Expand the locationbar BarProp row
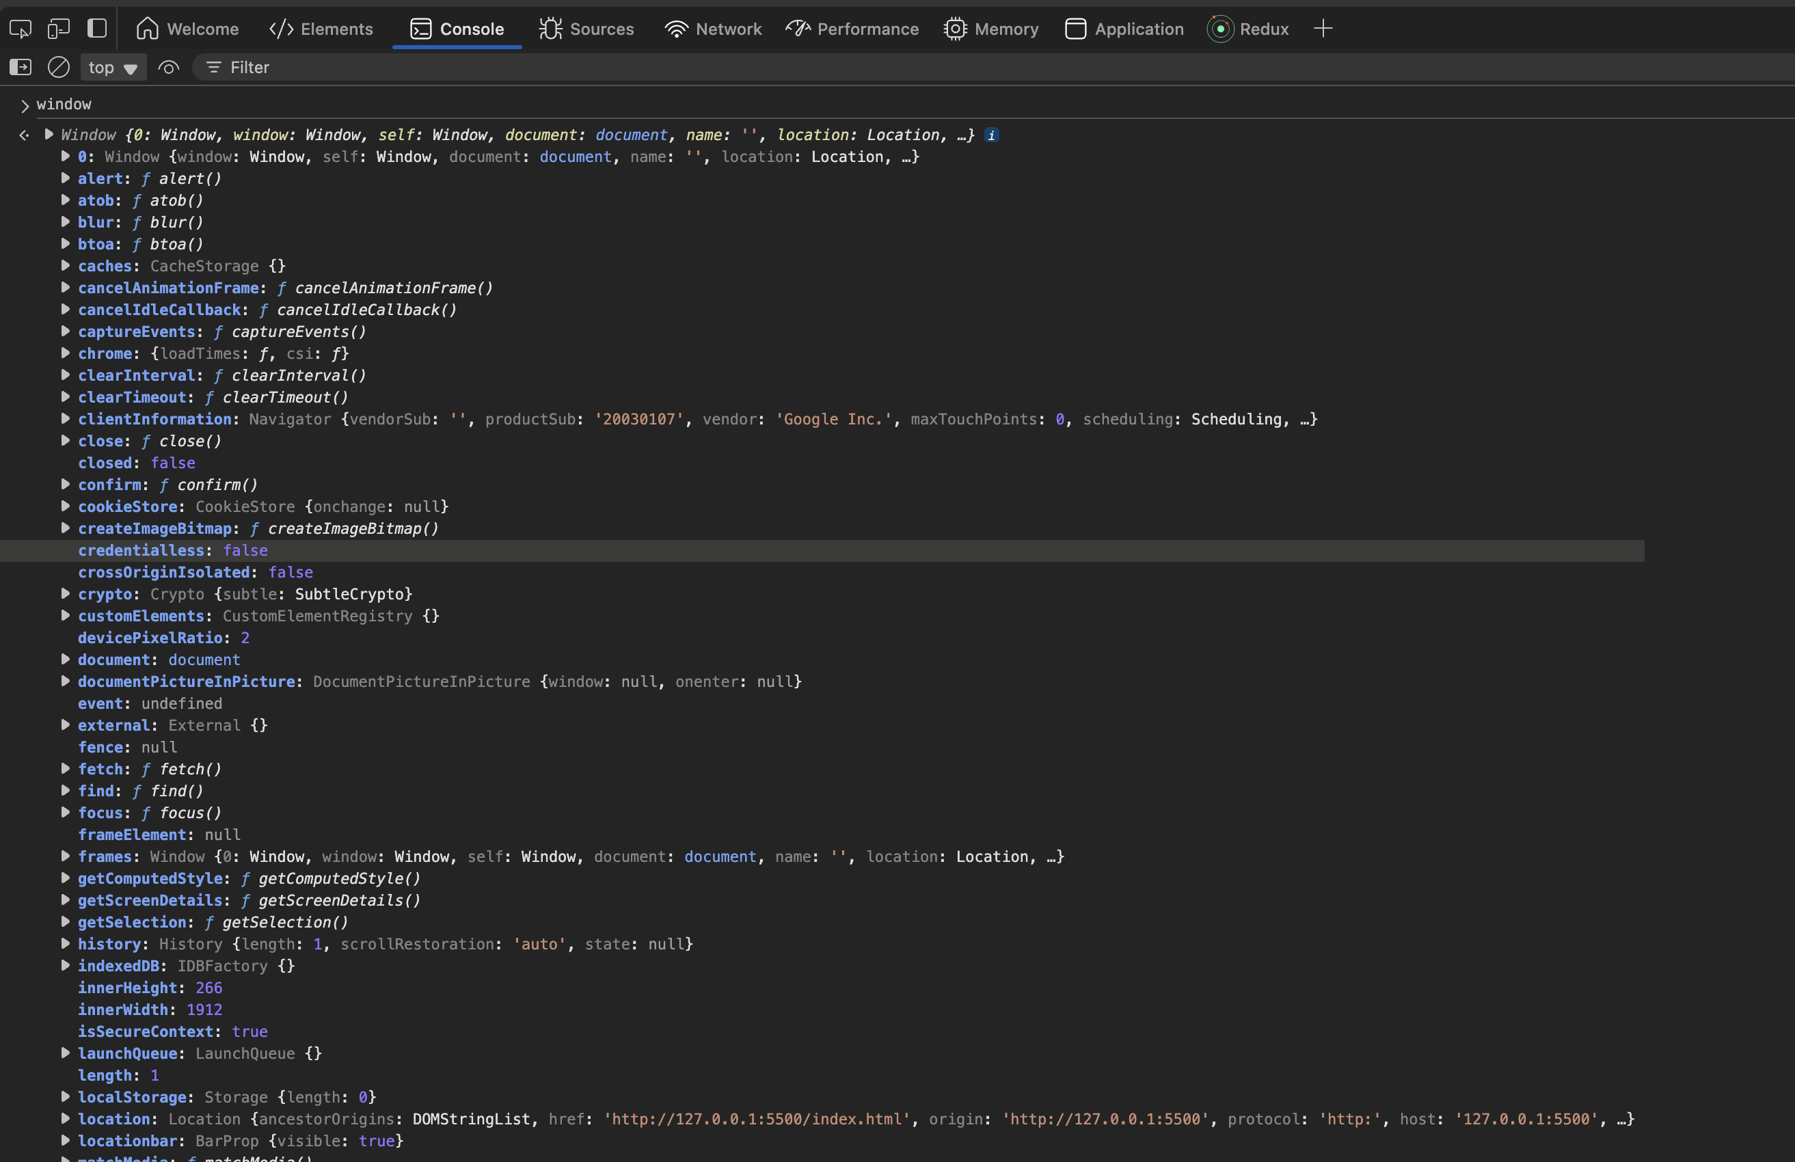The image size is (1795, 1162). pos(66,1140)
